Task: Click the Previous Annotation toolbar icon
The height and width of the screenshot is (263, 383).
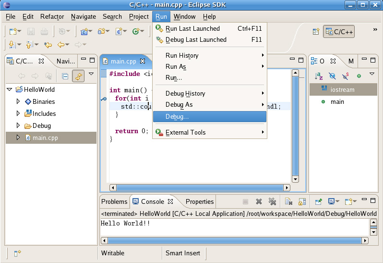Action: pyautogui.click(x=30, y=45)
